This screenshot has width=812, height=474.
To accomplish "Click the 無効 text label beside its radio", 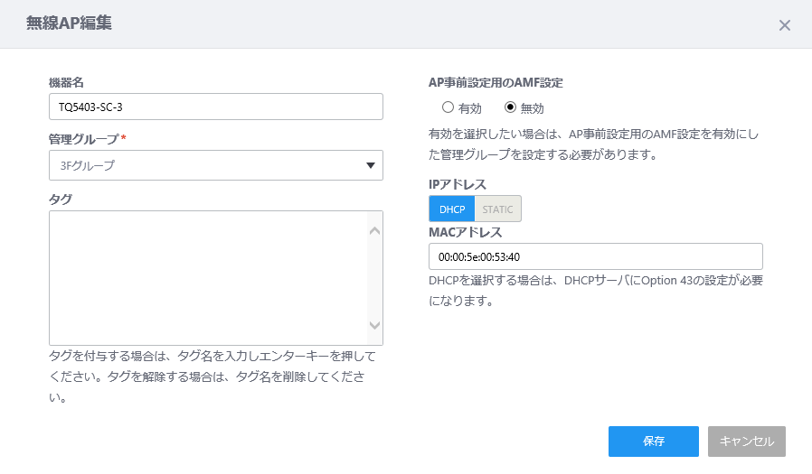I will [x=532, y=108].
